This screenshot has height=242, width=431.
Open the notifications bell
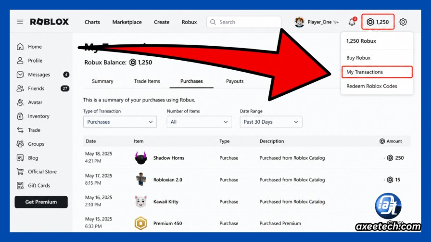352,22
